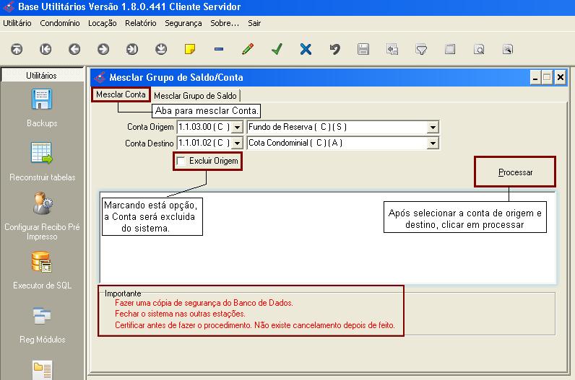Jump to last record toolbar icon
The width and height of the screenshot is (575, 380).
pyautogui.click(x=132, y=49)
